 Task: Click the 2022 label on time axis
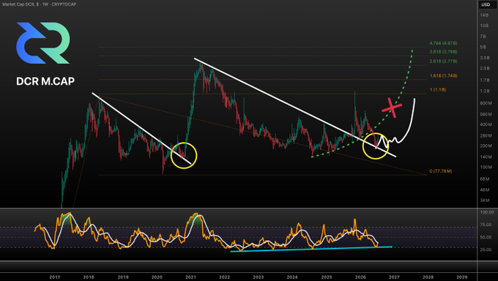point(224,277)
